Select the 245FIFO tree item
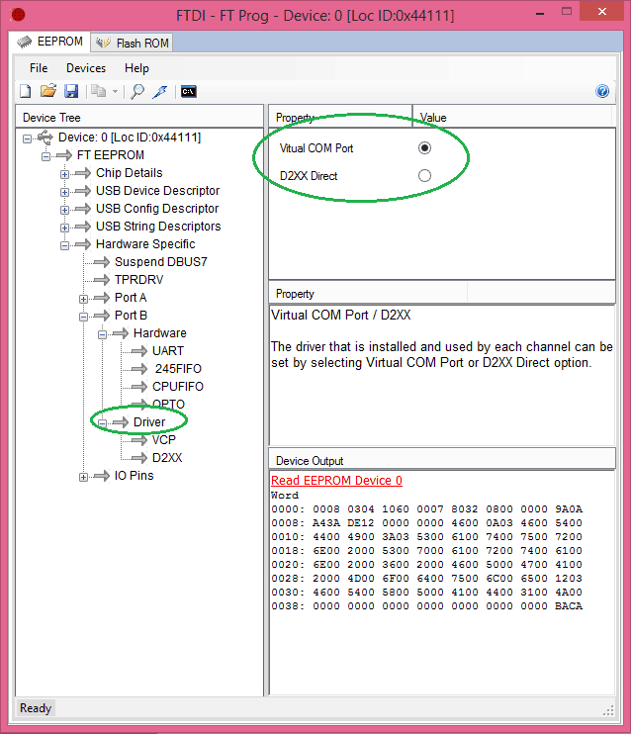 pyautogui.click(x=178, y=369)
